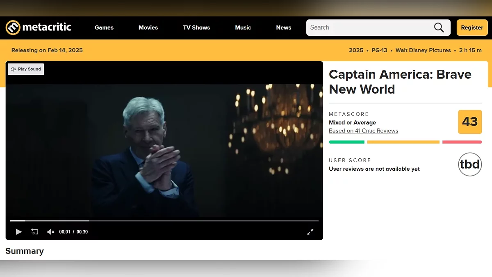Viewport: 492px width, 277px height.
Task: Click the Register button
Action: (472, 27)
